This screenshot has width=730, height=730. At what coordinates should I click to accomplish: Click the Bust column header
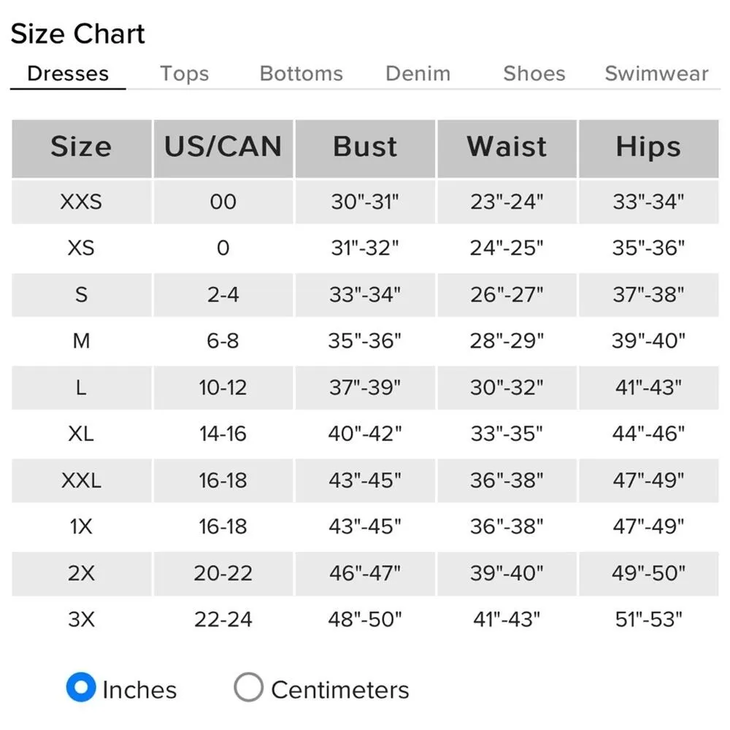[x=365, y=147]
